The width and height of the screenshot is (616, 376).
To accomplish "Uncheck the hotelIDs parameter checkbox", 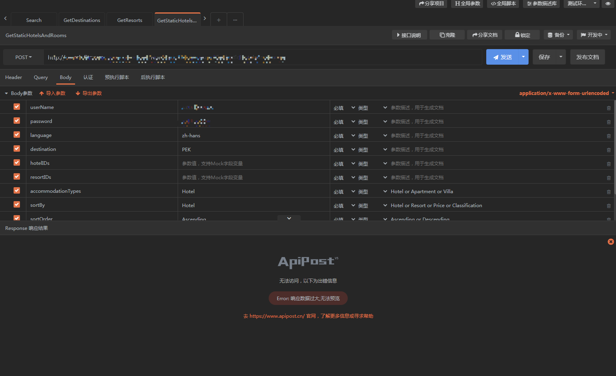I will [17, 162].
